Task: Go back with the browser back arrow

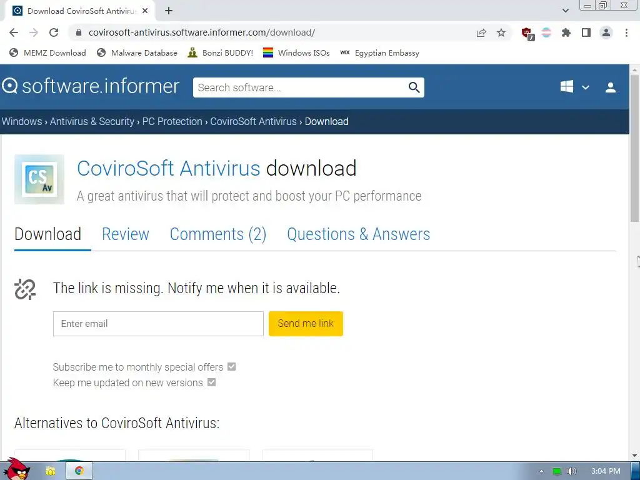Action: tap(14, 32)
